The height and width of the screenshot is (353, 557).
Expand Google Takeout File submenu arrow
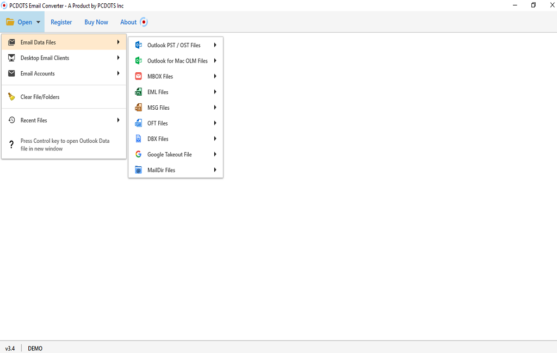click(215, 154)
